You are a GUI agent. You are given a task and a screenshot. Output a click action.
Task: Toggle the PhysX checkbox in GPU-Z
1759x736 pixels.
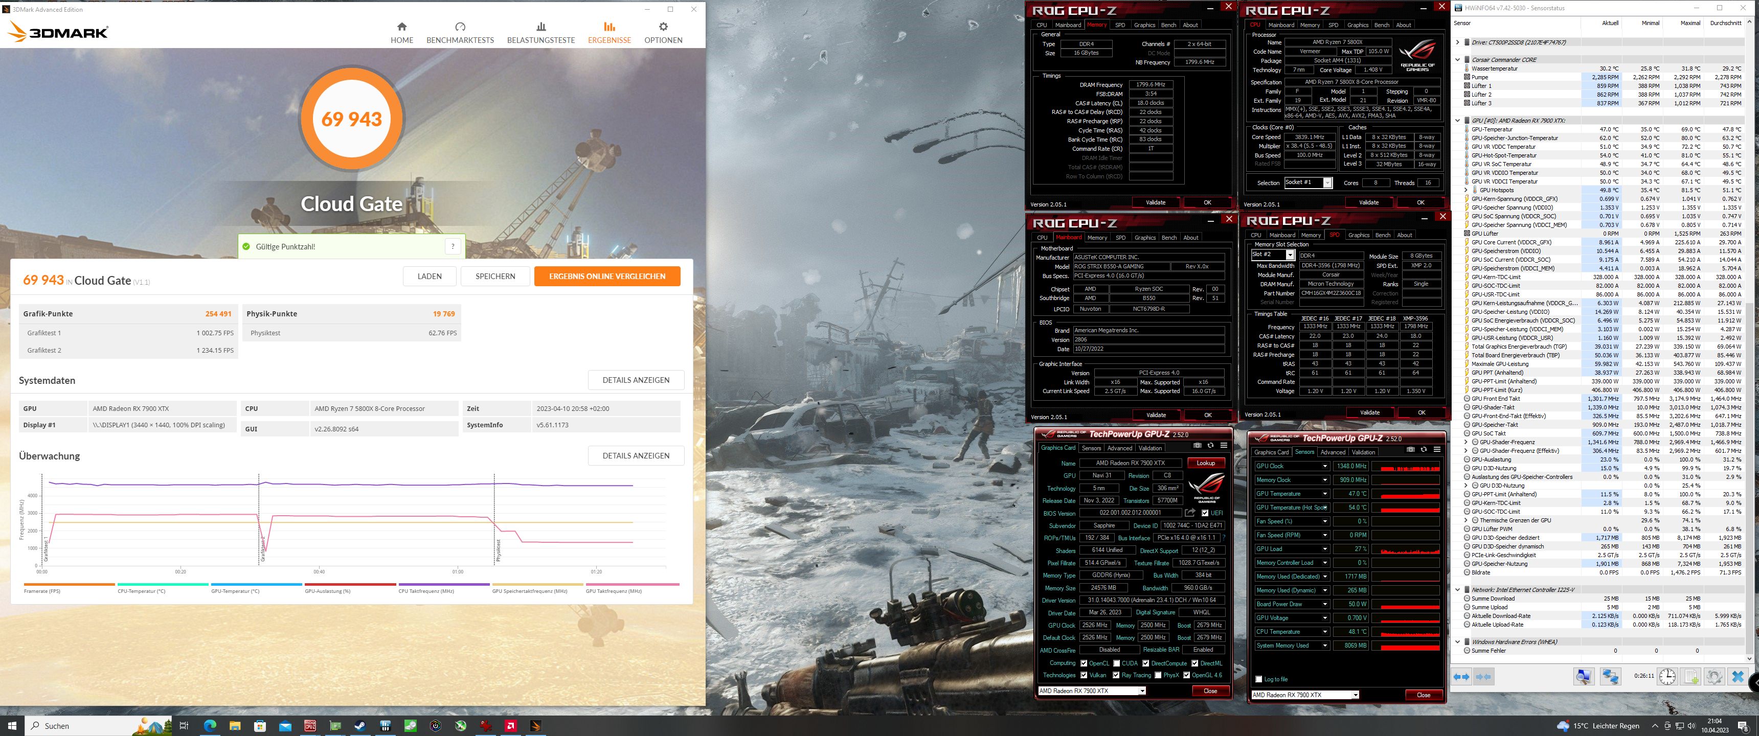click(x=1158, y=675)
